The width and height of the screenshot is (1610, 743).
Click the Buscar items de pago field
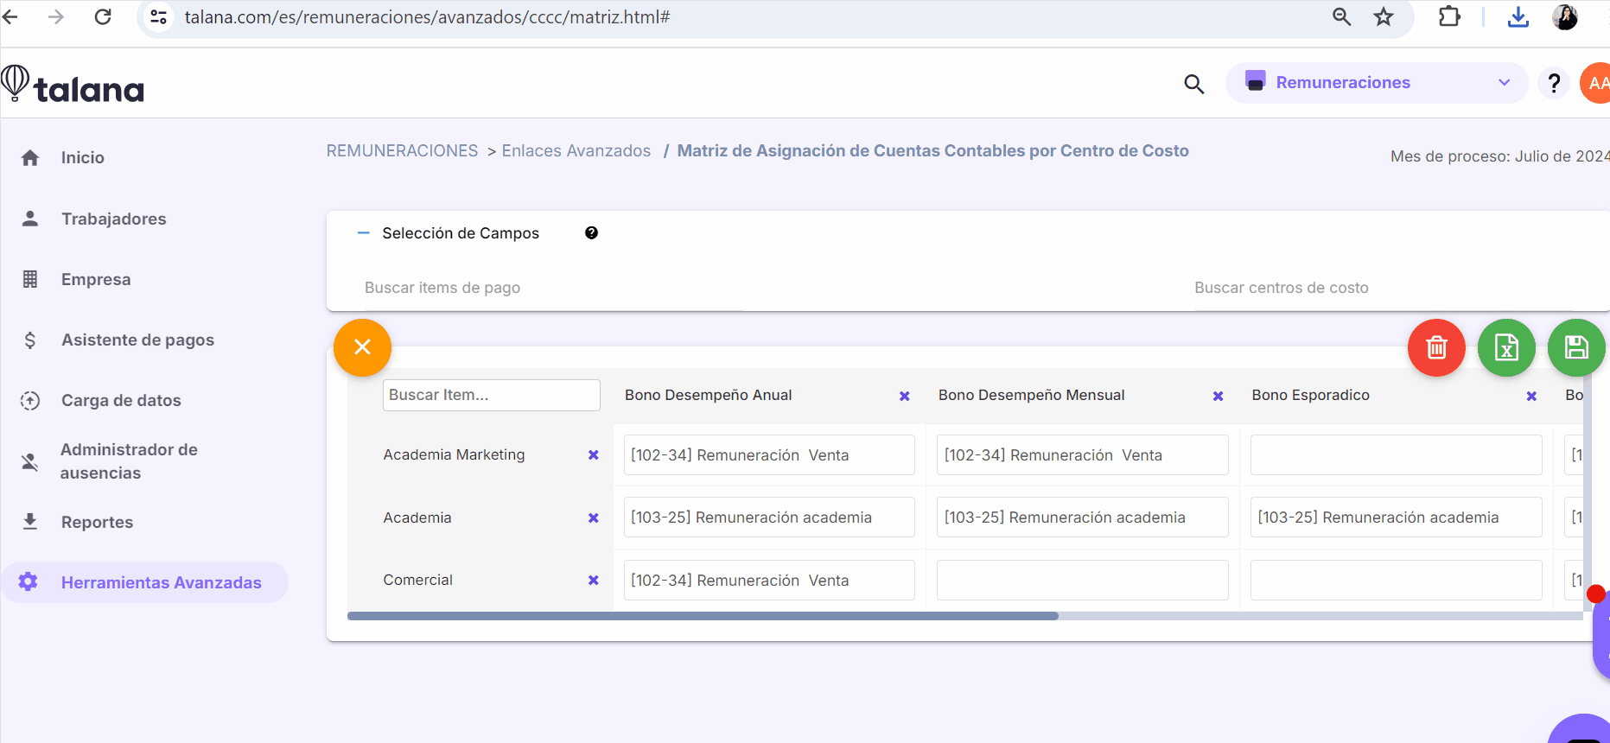point(553,288)
